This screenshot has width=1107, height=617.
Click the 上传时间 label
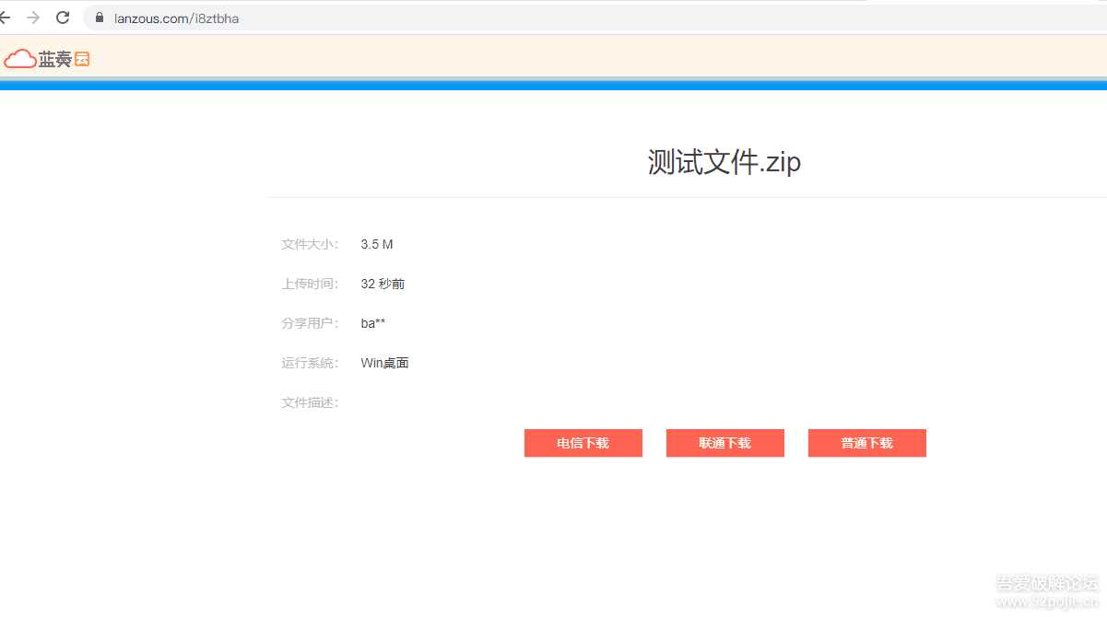[x=309, y=284]
